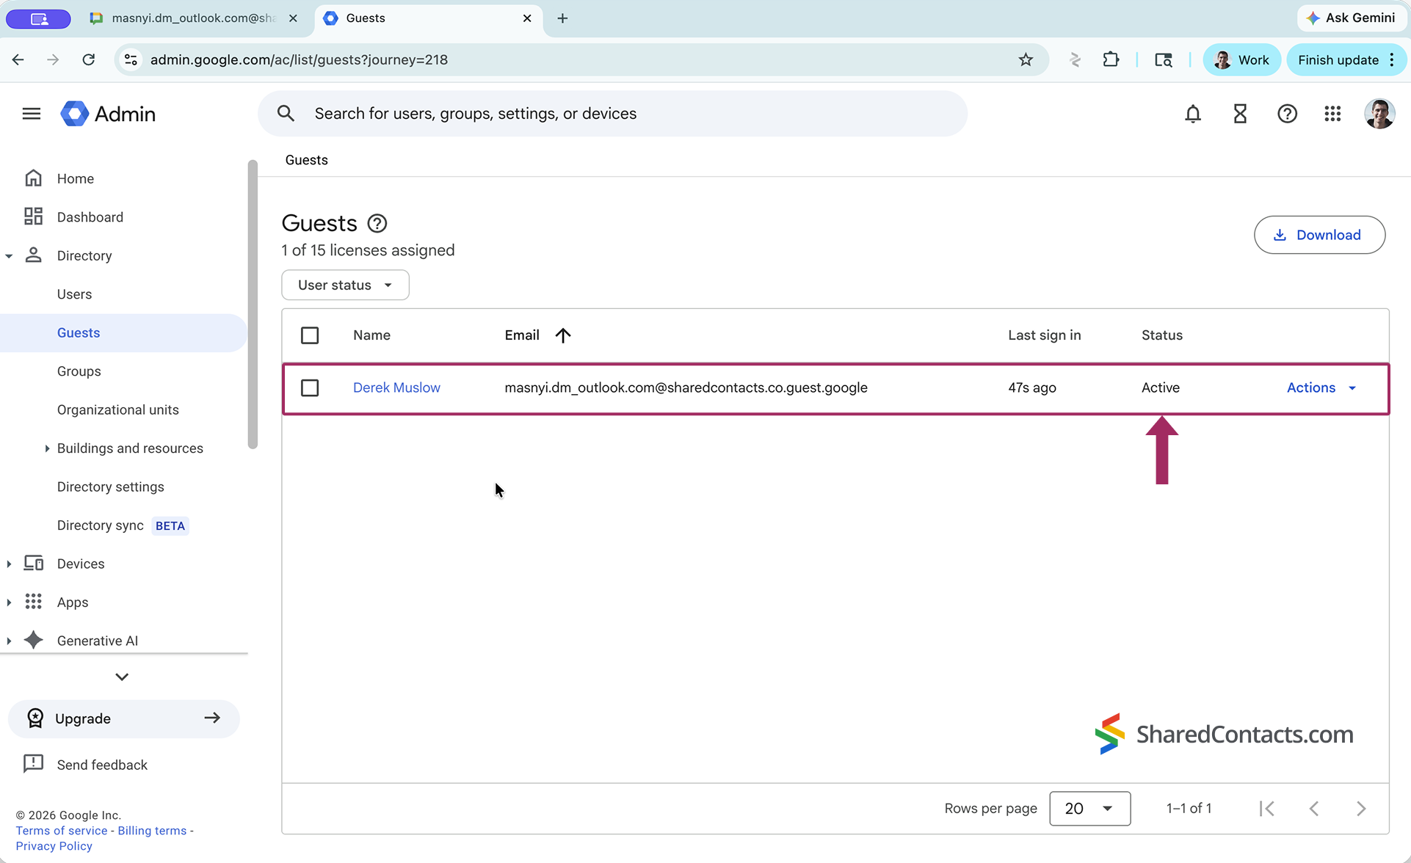Focus the Admin search field
The image size is (1411, 863).
tap(612, 114)
